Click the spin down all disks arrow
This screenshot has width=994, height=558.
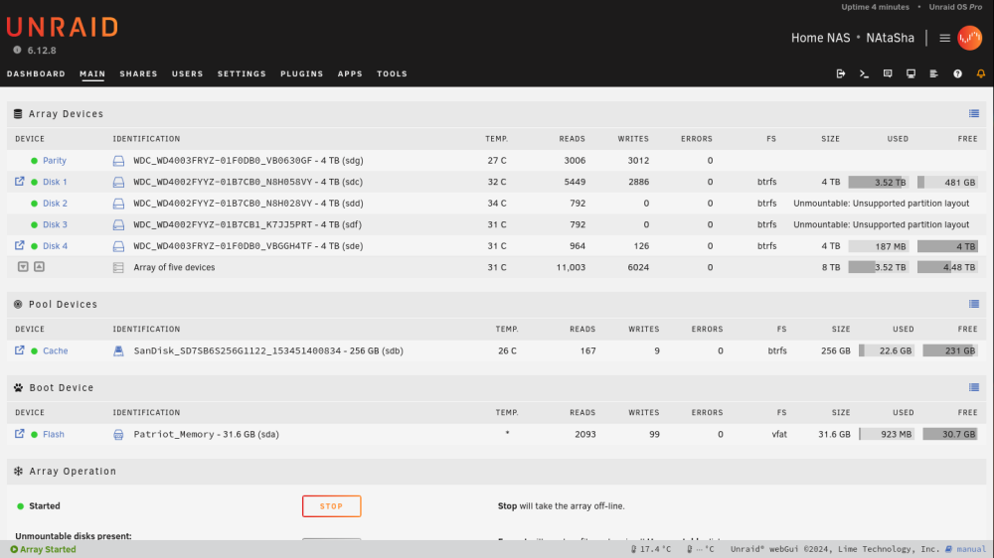pos(23,267)
